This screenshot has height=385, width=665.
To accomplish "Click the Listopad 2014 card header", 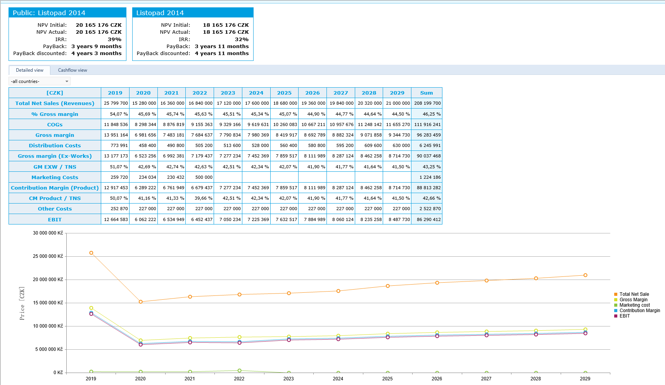I will (193, 13).
